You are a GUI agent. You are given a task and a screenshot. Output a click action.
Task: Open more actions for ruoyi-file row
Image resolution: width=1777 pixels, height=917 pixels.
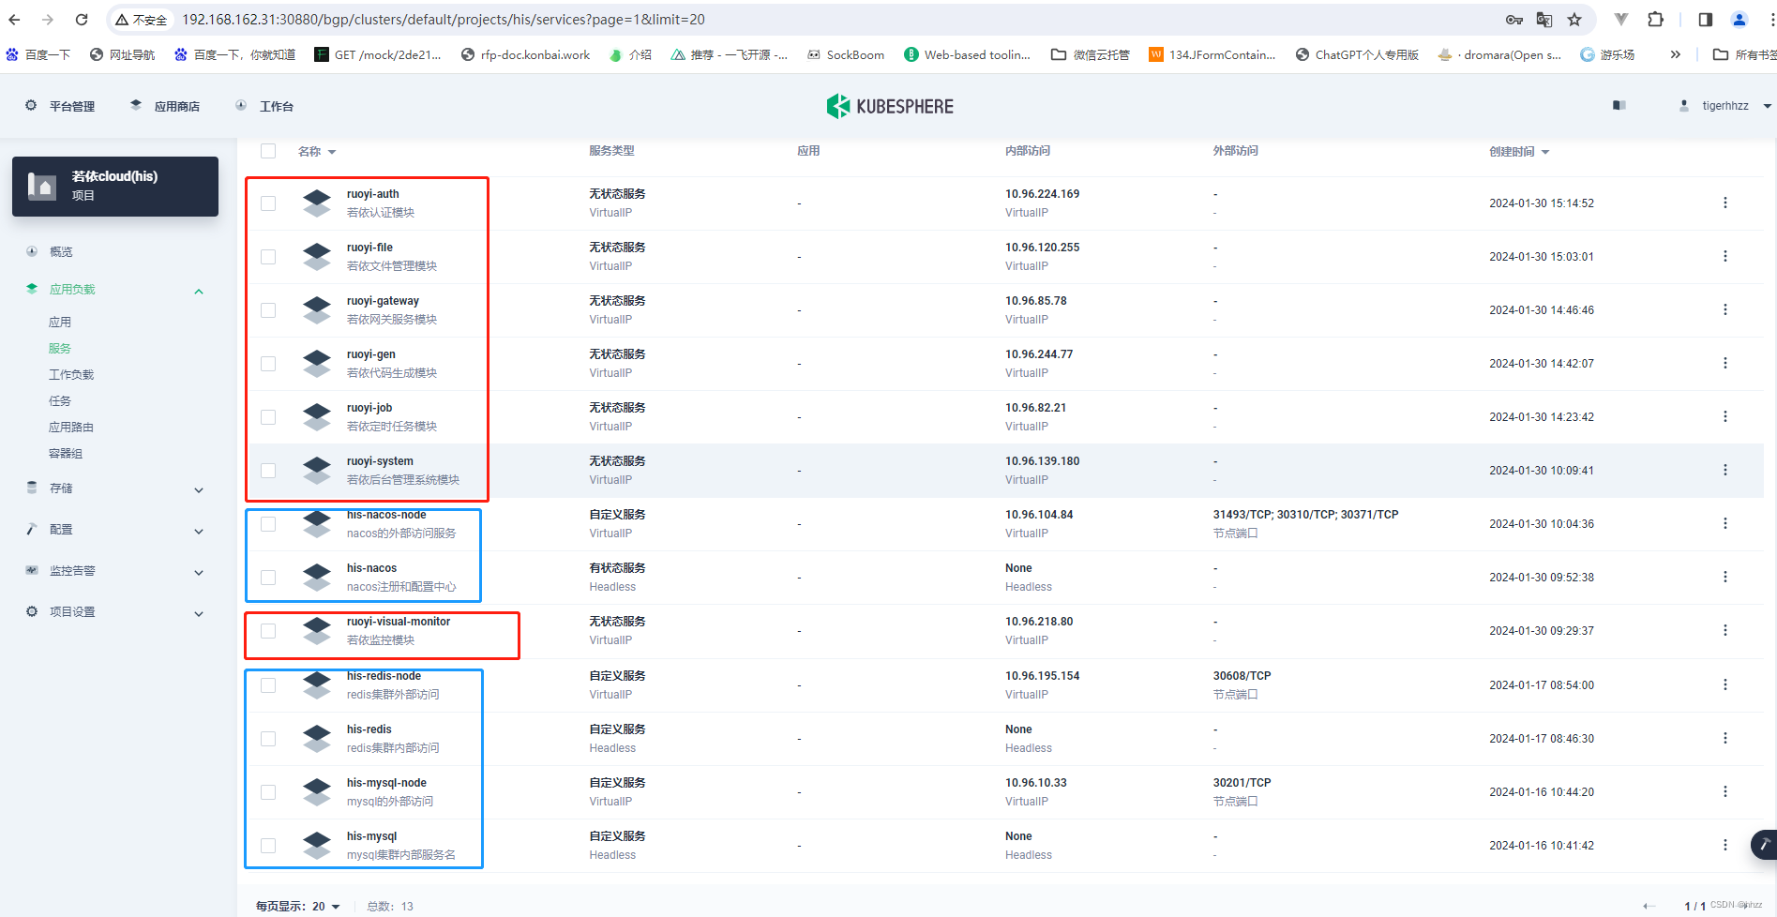(x=1725, y=256)
